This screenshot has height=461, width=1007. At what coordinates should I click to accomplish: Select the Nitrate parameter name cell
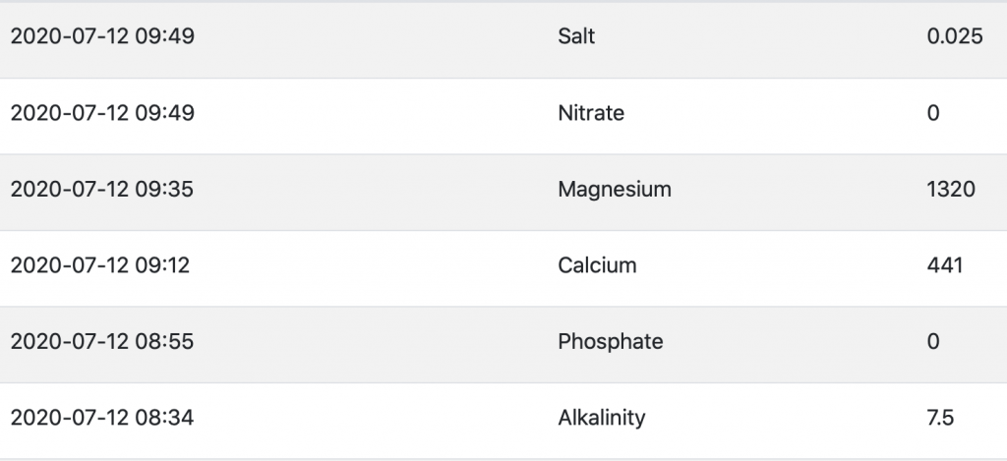[590, 113]
